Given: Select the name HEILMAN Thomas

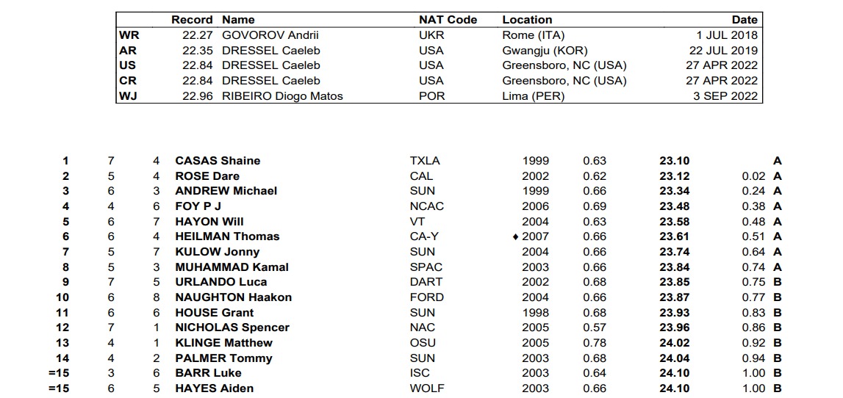Looking at the screenshot, I should (227, 236).
